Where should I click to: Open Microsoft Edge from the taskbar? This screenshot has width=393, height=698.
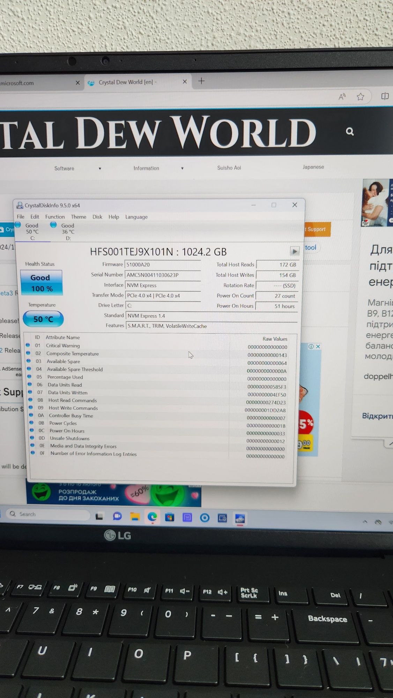click(x=152, y=517)
